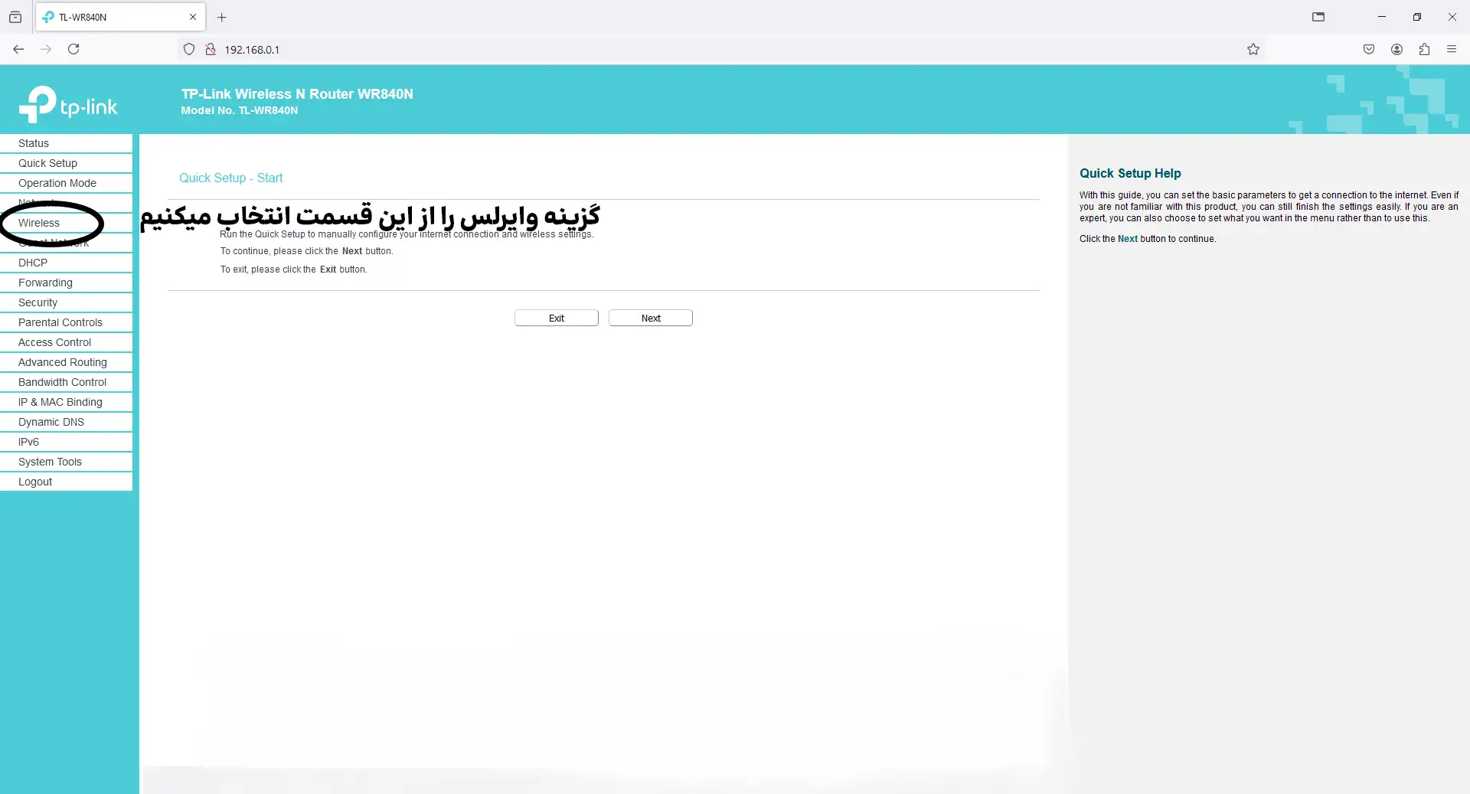
Task: Click 'To continue, please click the Next button' text
Action: [306, 251]
